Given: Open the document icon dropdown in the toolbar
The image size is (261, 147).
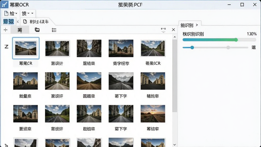Looking at the screenshot, I should click(10, 13).
